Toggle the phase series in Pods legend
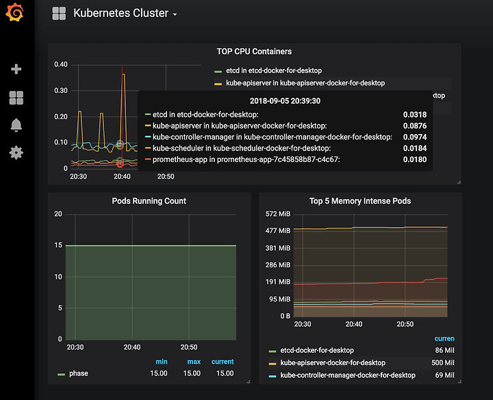This screenshot has height=400, width=493. 79,373
